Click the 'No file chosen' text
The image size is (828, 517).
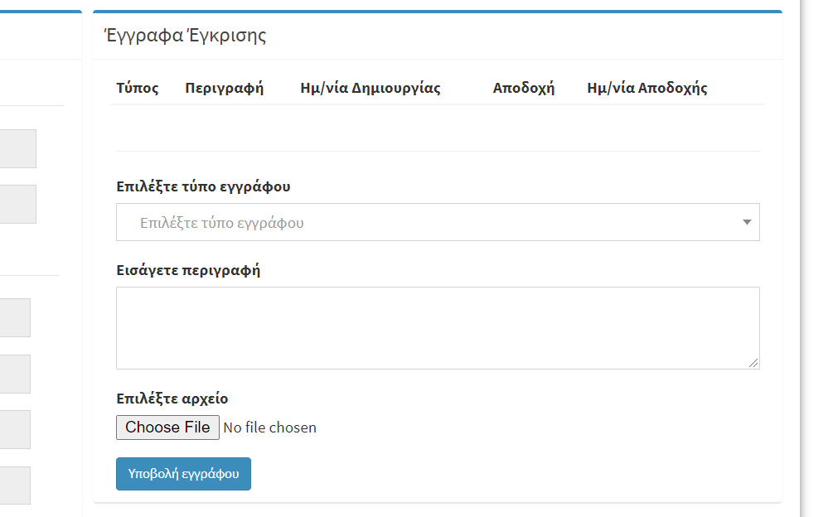point(270,428)
